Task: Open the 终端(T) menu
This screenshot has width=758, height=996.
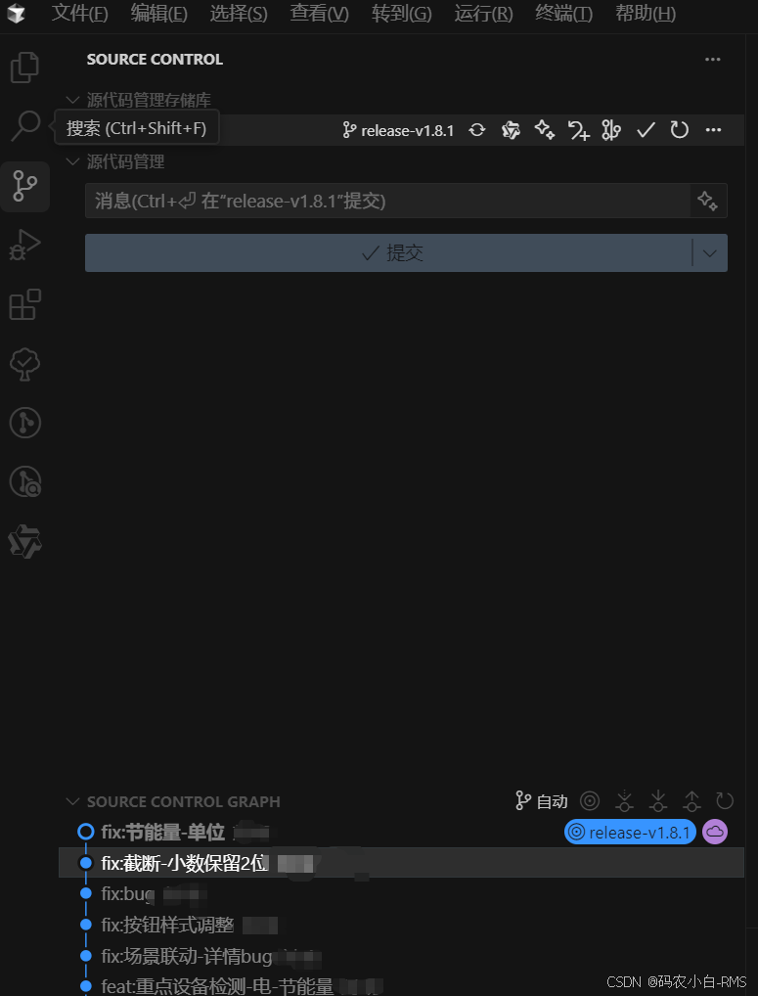Action: click(x=563, y=14)
